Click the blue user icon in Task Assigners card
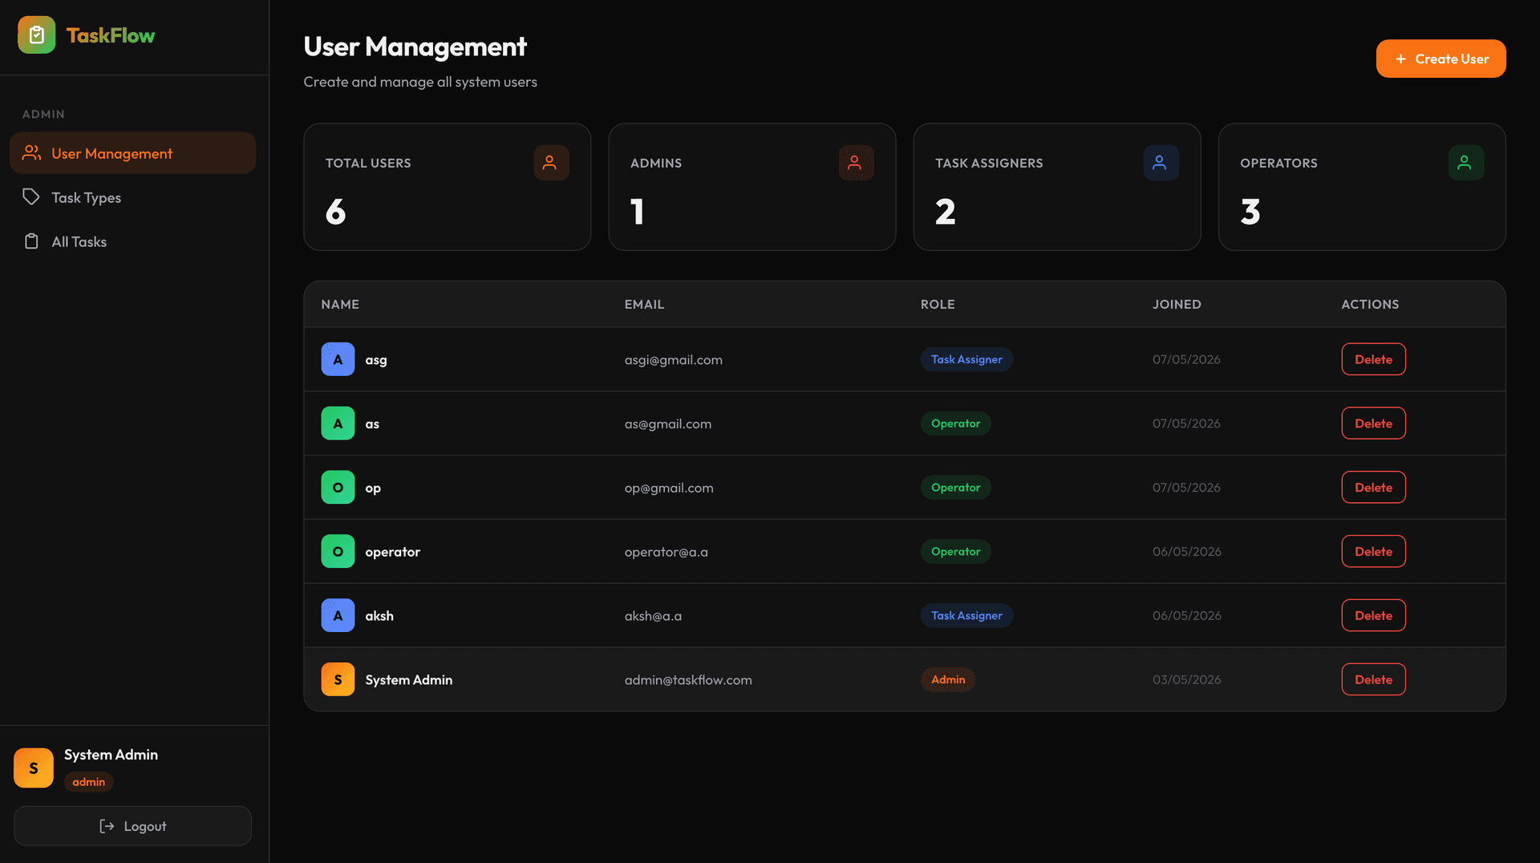The height and width of the screenshot is (863, 1540). point(1160,163)
